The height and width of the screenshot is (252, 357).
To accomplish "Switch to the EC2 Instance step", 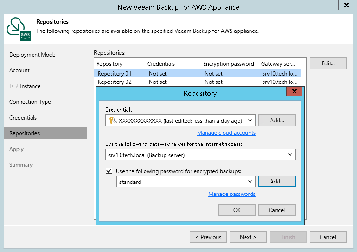I will (x=25, y=86).
